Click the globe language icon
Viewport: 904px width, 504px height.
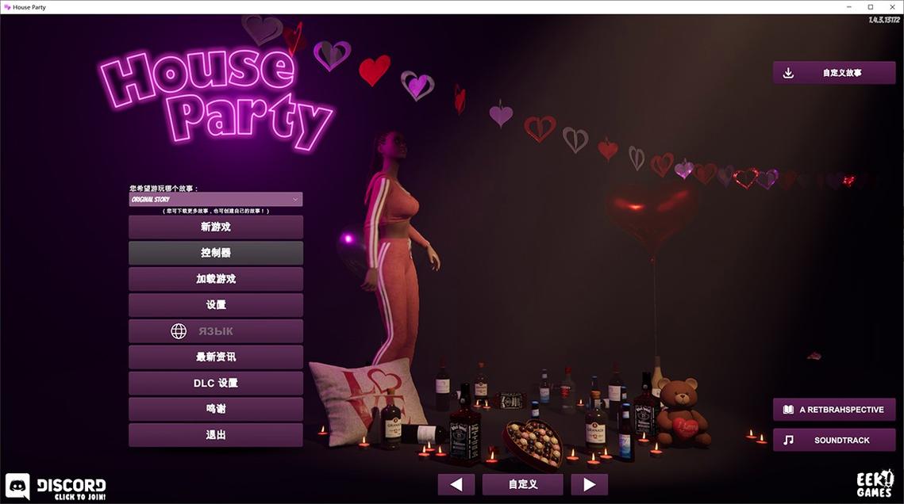pos(179,331)
